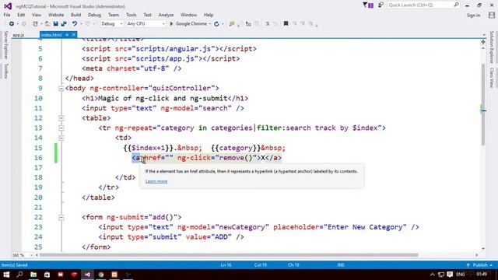
Task: Open the Solution Explorer side tab
Action: coord(491,47)
